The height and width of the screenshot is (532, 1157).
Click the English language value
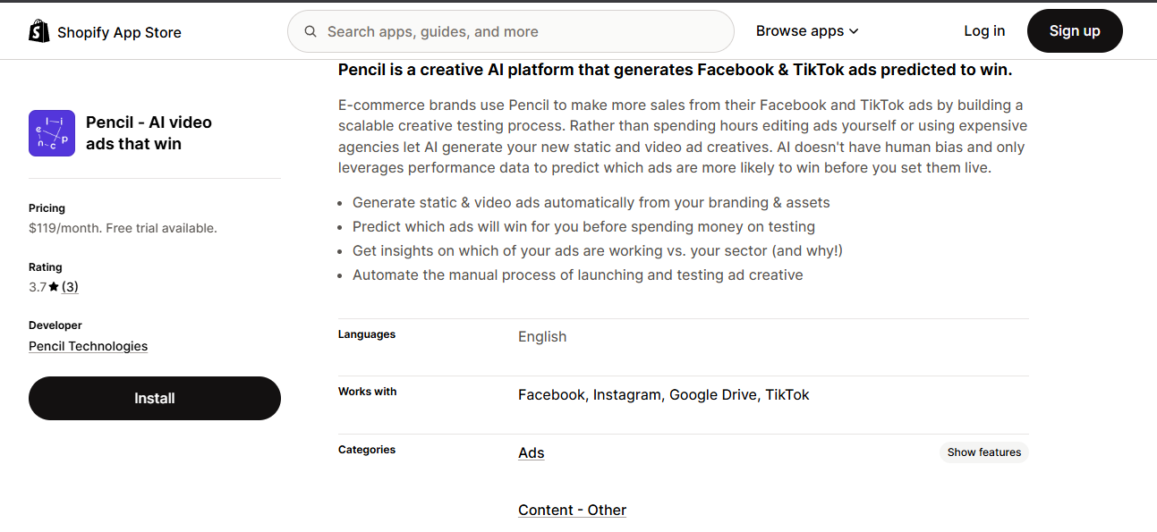click(542, 336)
